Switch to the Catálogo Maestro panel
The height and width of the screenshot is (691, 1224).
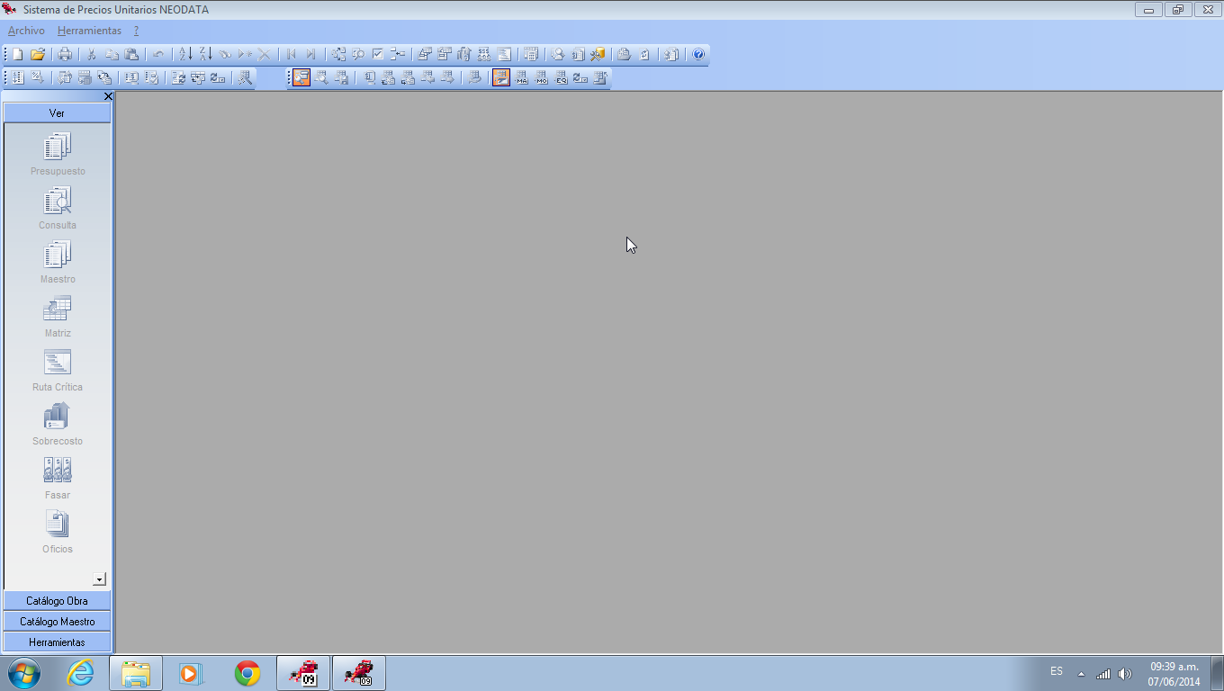pyautogui.click(x=57, y=621)
